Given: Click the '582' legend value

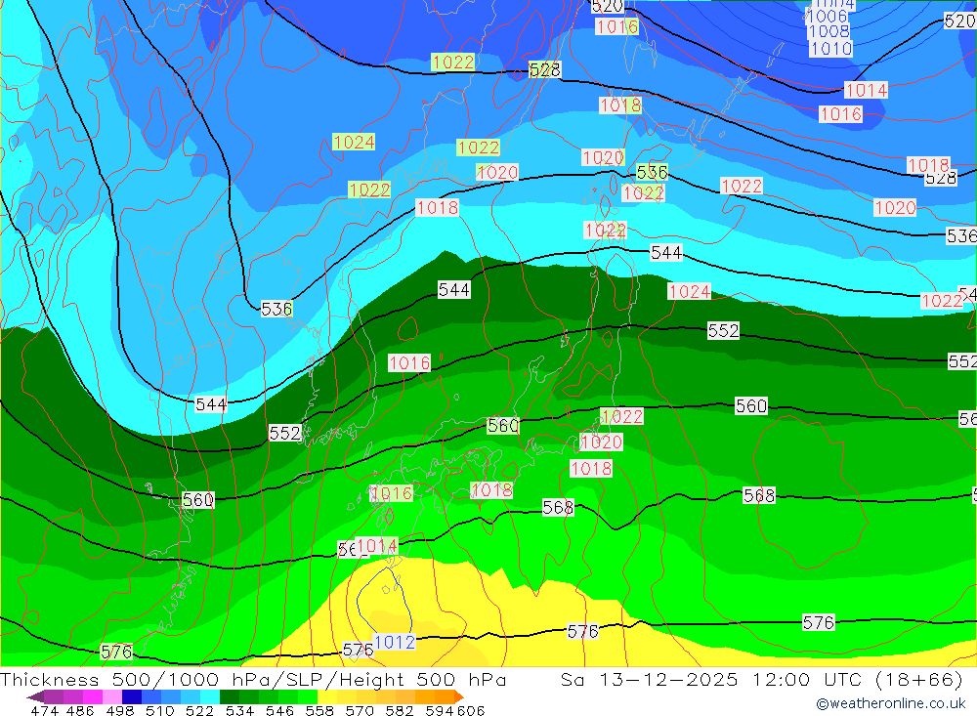Looking at the screenshot, I should [399, 710].
